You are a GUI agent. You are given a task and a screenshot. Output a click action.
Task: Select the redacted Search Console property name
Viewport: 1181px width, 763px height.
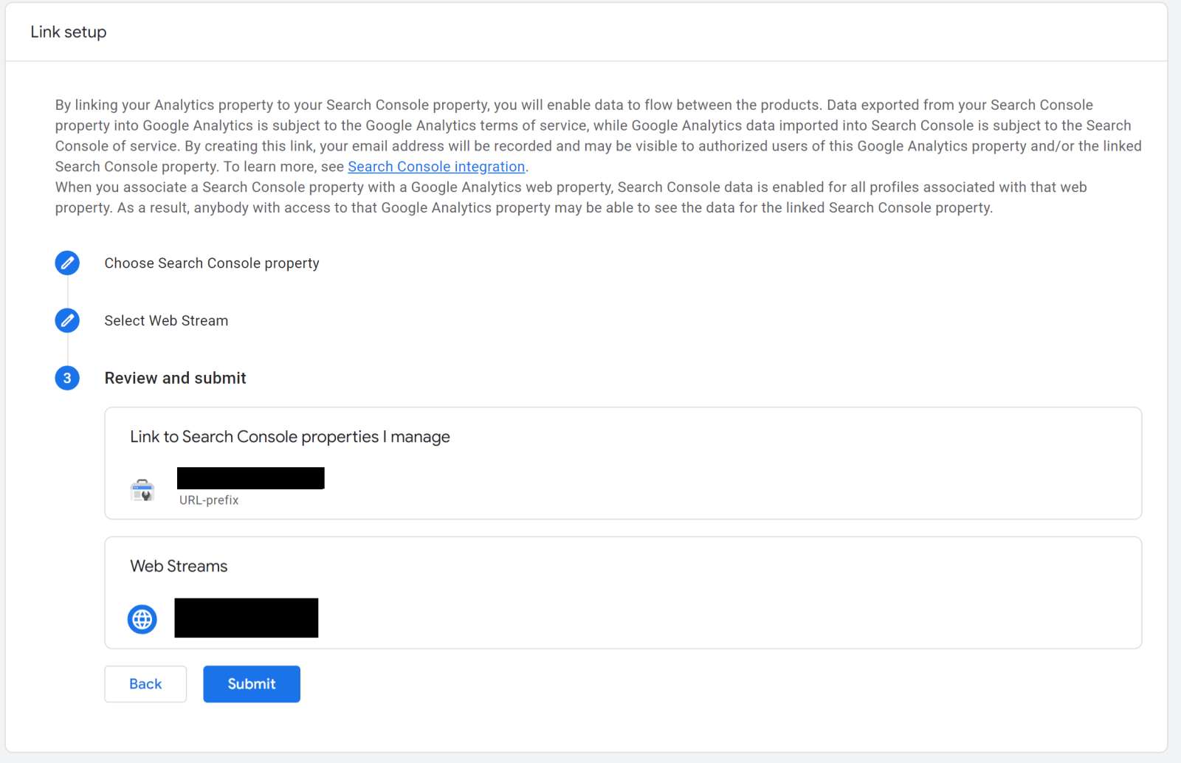pos(250,478)
